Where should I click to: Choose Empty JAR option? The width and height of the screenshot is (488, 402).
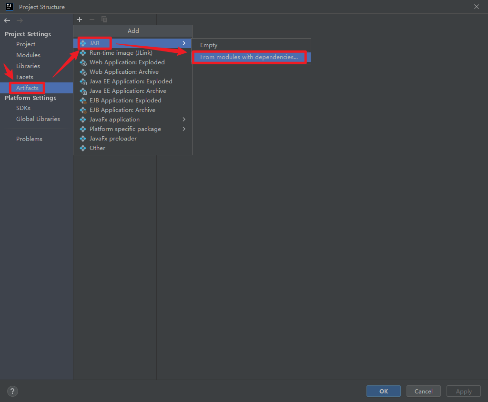(251, 45)
